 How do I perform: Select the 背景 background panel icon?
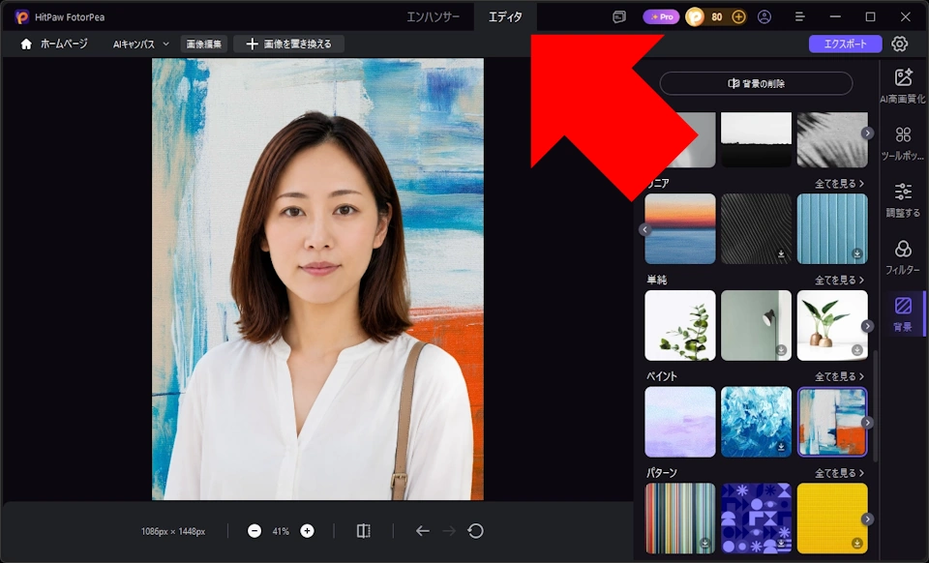pos(903,313)
